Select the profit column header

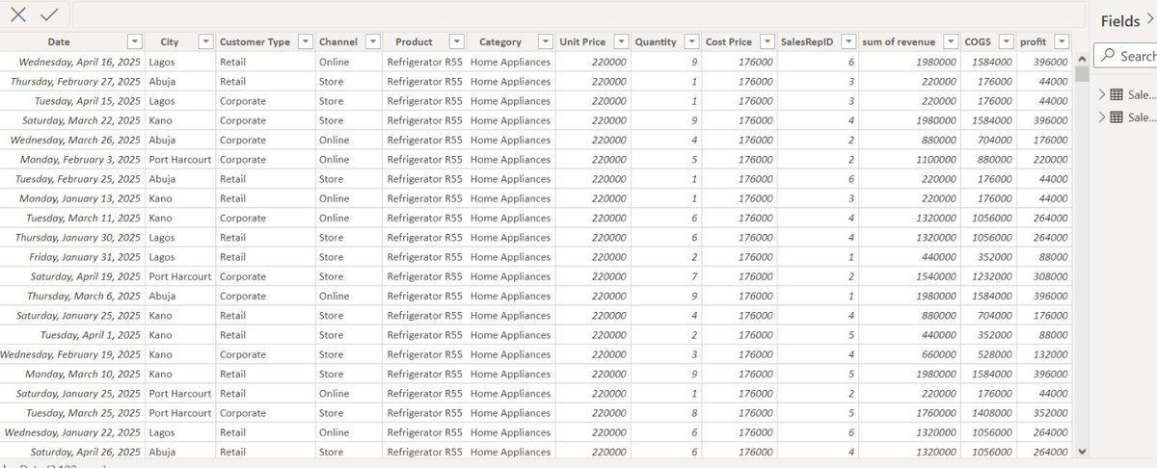(x=1034, y=41)
